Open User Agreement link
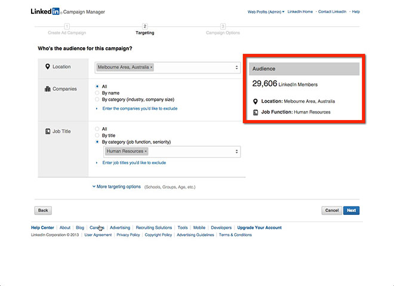The image size is (394, 286). coord(98,235)
